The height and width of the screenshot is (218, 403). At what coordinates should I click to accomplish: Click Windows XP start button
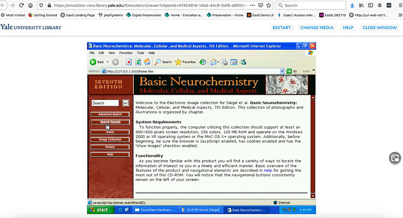coord(100,210)
